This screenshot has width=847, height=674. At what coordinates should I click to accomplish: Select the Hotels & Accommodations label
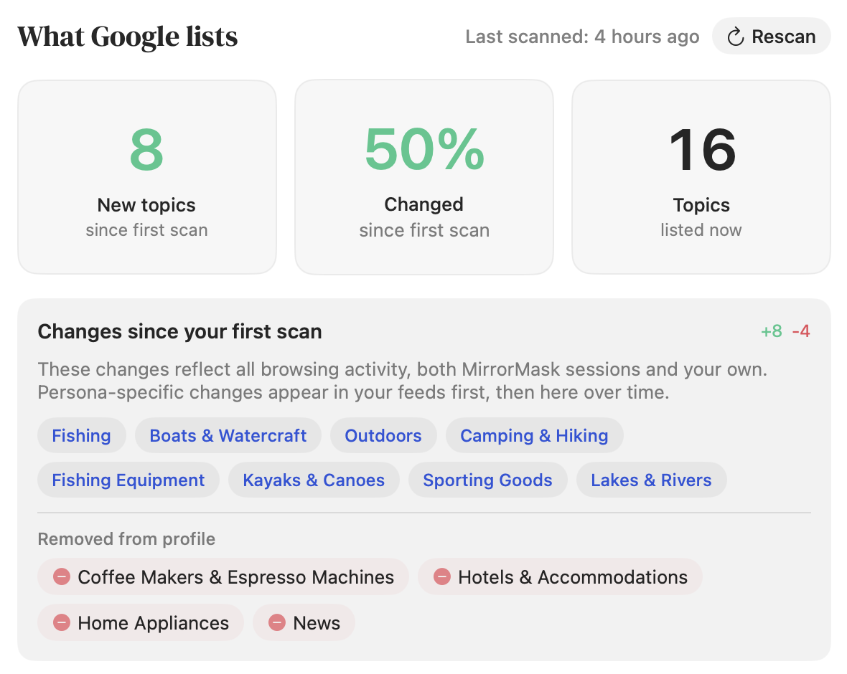(x=573, y=577)
